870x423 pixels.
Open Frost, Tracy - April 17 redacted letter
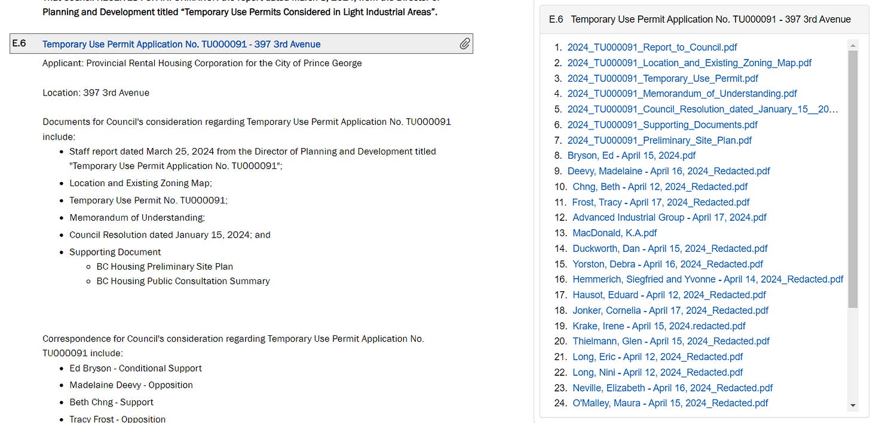coord(661,202)
